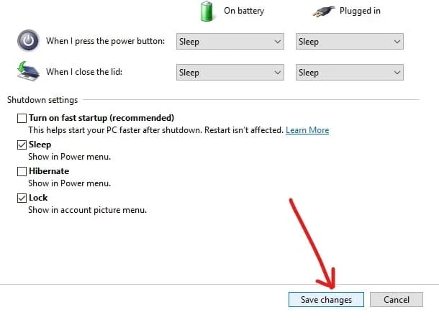Viewport: 439px width, 320px height.
Task: Check the Hibernate checkbox
Action: pyautogui.click(x=22, y=171)
